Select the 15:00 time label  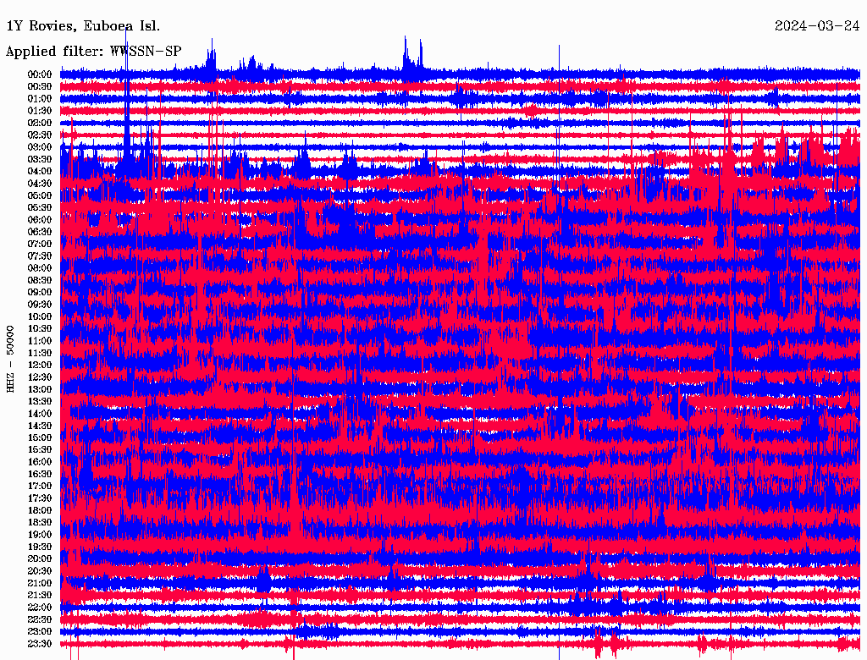pos(40,437)
